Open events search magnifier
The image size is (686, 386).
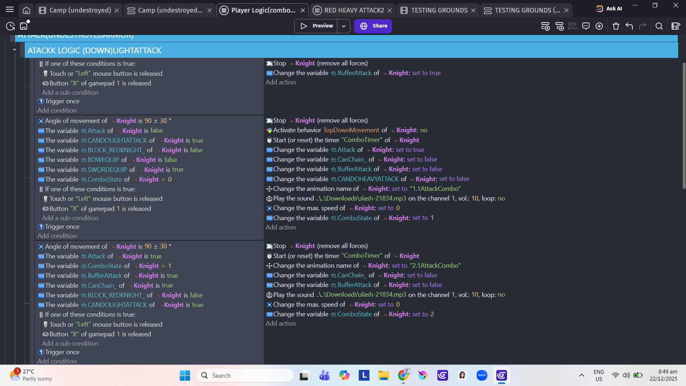coord(659,26)
